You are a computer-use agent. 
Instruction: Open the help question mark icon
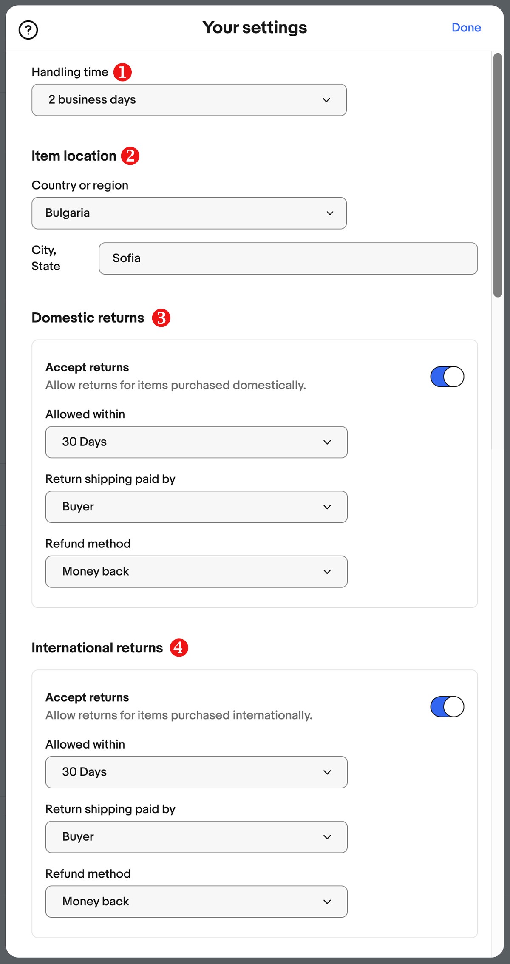pyautogui.click(x=28, y=30)
